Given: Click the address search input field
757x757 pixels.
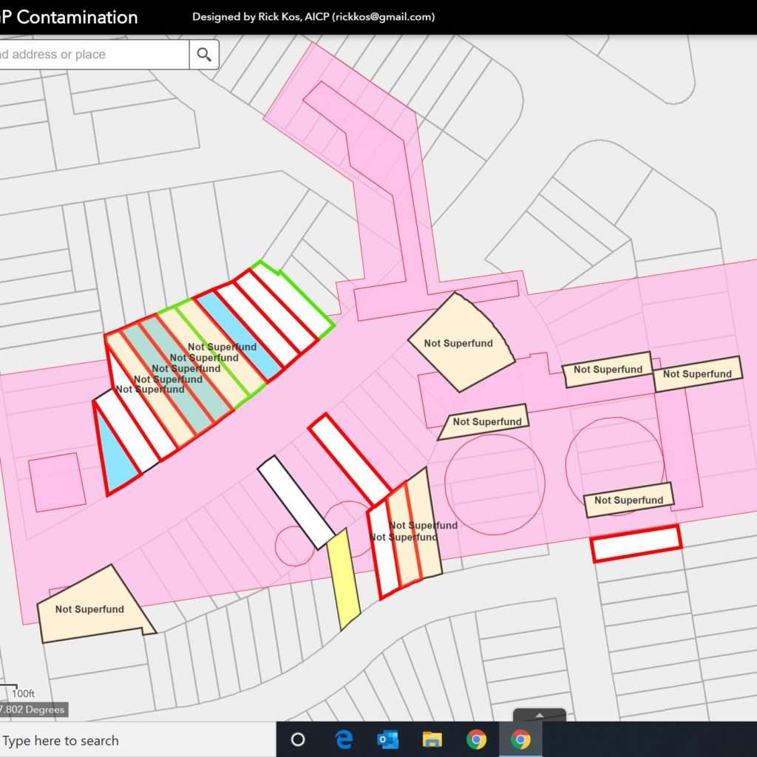Looking at the screenshot, I should pos(89,54).
